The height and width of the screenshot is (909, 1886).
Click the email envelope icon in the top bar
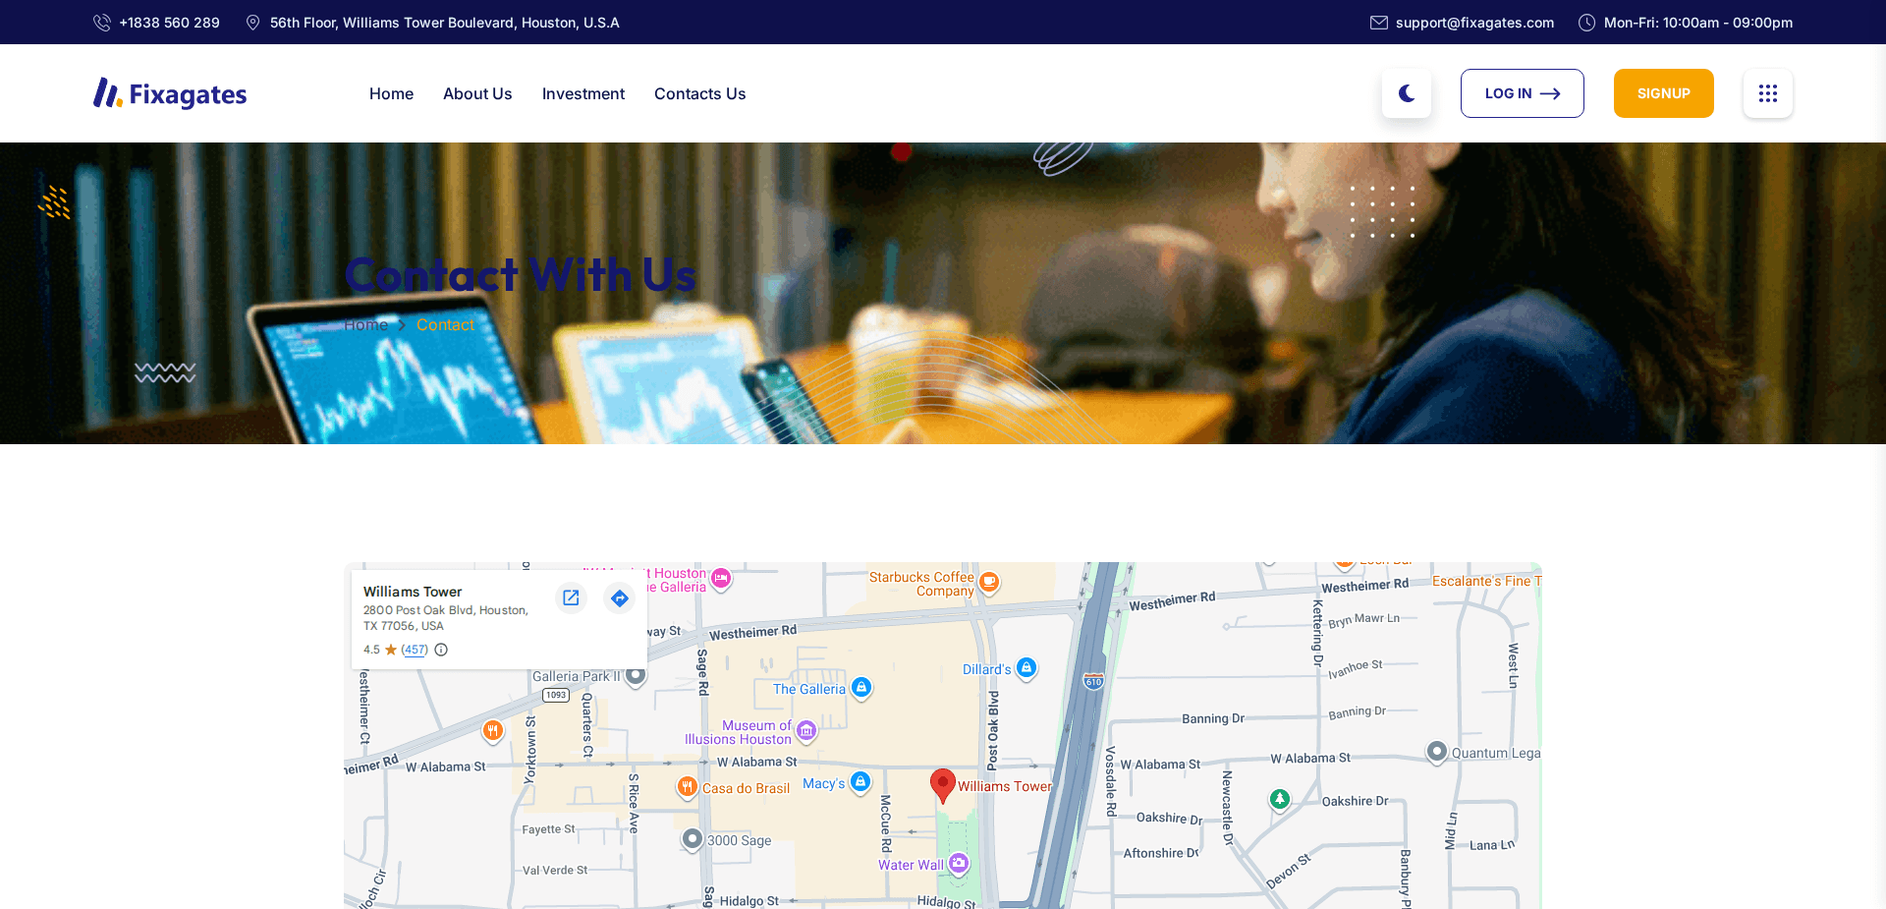(1378, 22)
